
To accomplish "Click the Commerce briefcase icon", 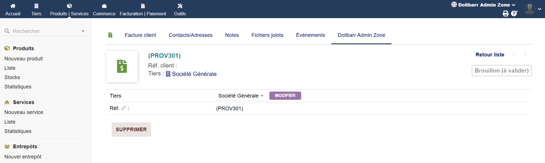I will 104,6.
